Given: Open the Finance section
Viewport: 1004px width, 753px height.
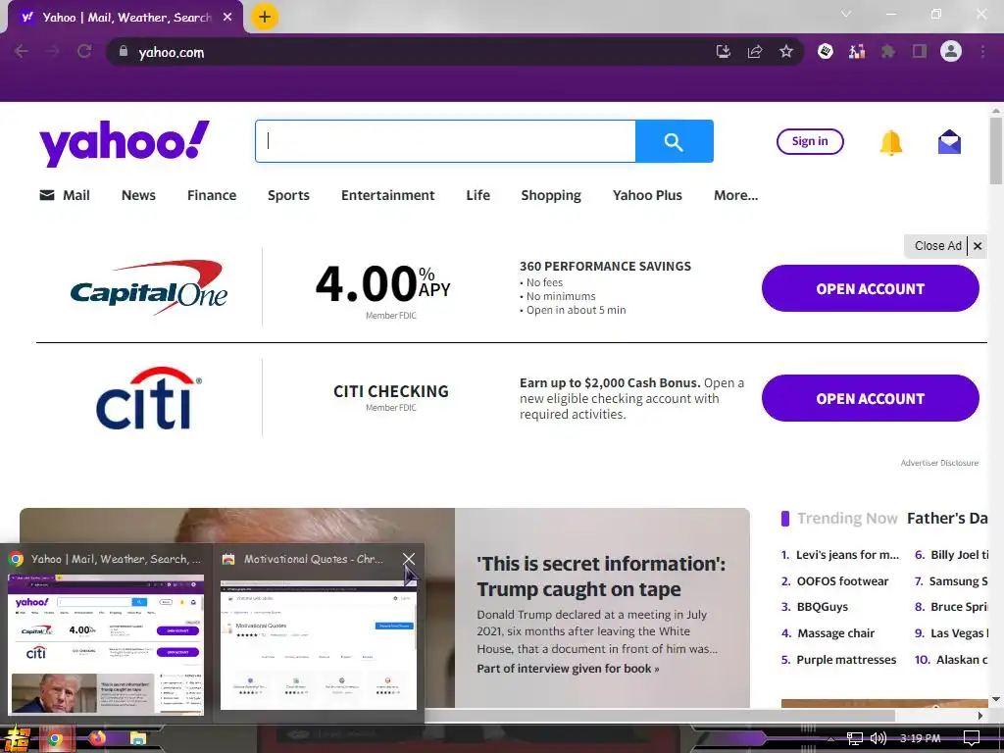Looking at the screenshot, I should [212, 195].
